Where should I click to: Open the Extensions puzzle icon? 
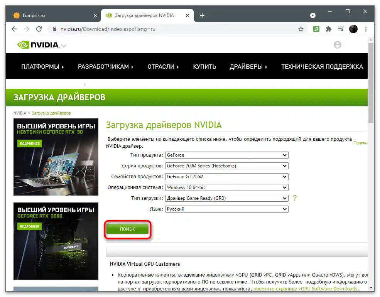click(329, 29)
